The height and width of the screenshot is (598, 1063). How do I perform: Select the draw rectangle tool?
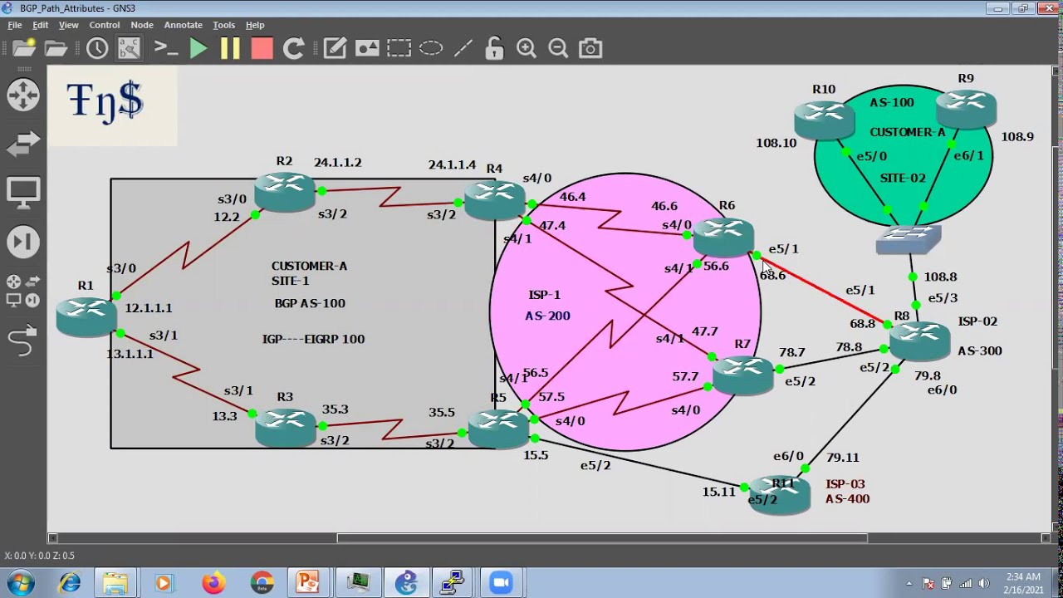(399, 48)
